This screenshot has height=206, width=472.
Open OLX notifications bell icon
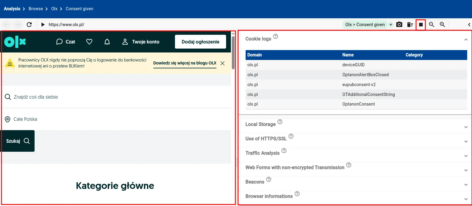[x=107, y=42]
